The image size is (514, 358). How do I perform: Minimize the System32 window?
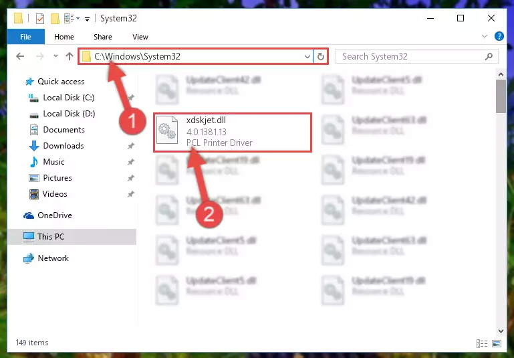[x=430, y=18]
